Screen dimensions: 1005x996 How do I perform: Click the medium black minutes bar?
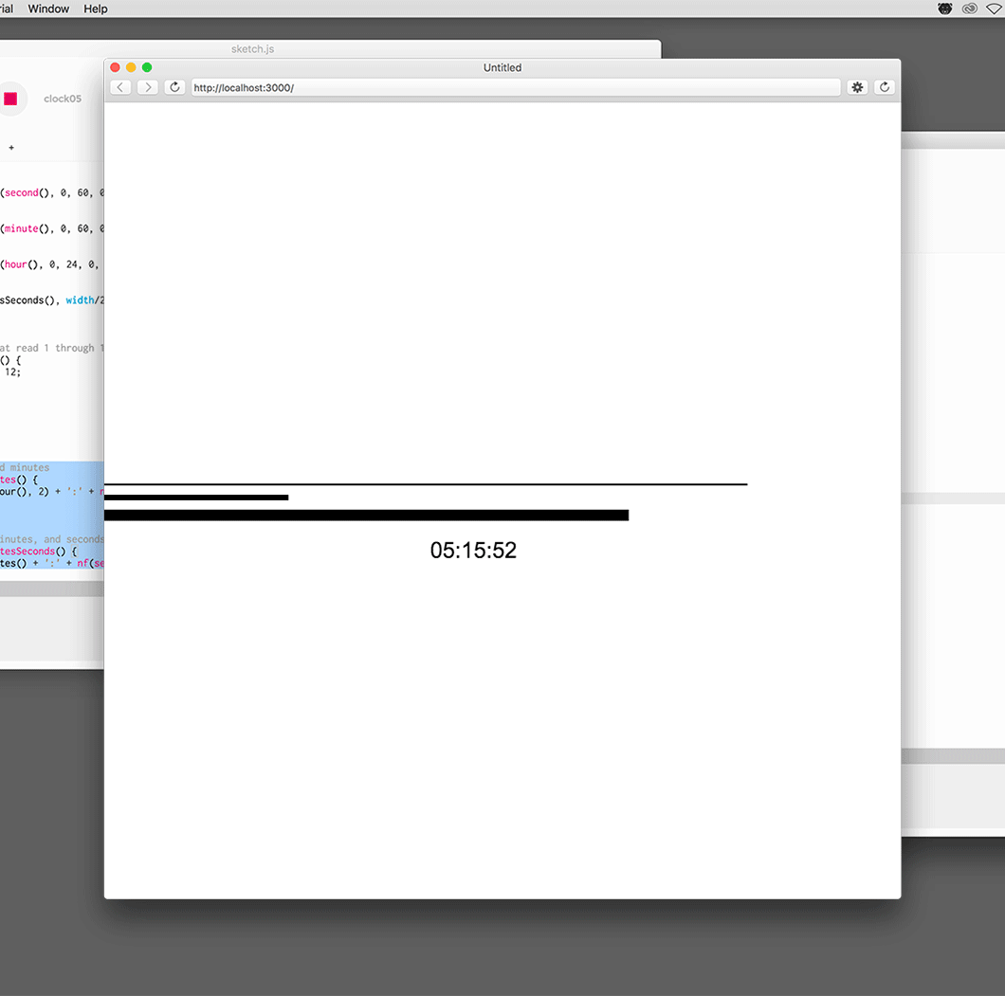tap(195, 498)
